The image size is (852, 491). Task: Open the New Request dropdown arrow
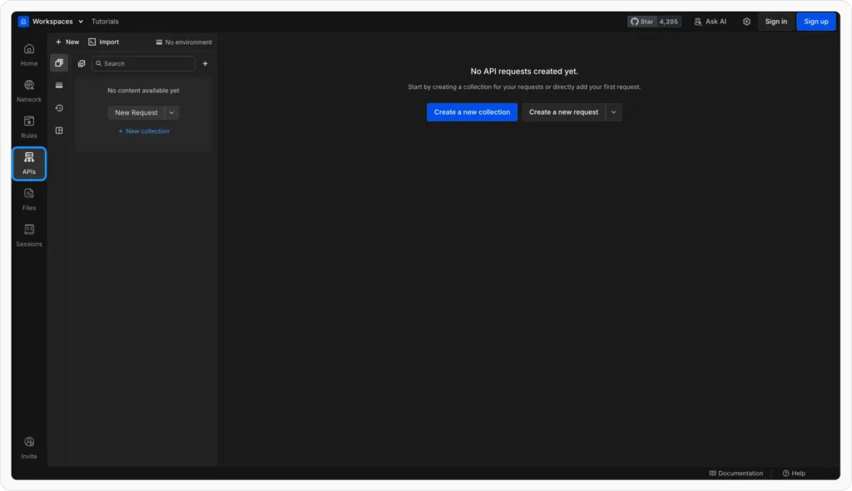171,112
